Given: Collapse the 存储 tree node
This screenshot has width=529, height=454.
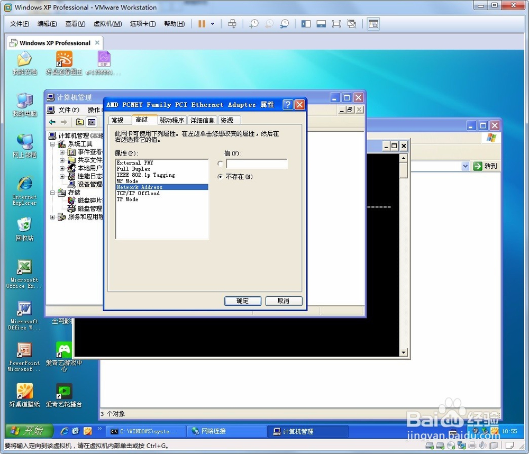Looking at the screenshot, I should click(52, 193).
